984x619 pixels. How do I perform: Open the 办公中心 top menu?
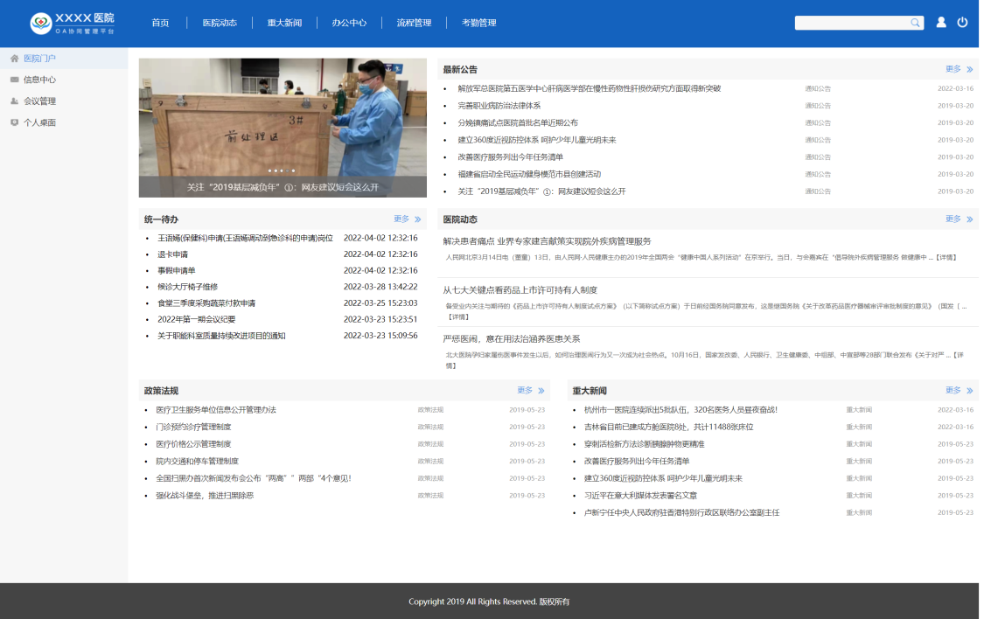pyautogui.click(x=349, y=23)
